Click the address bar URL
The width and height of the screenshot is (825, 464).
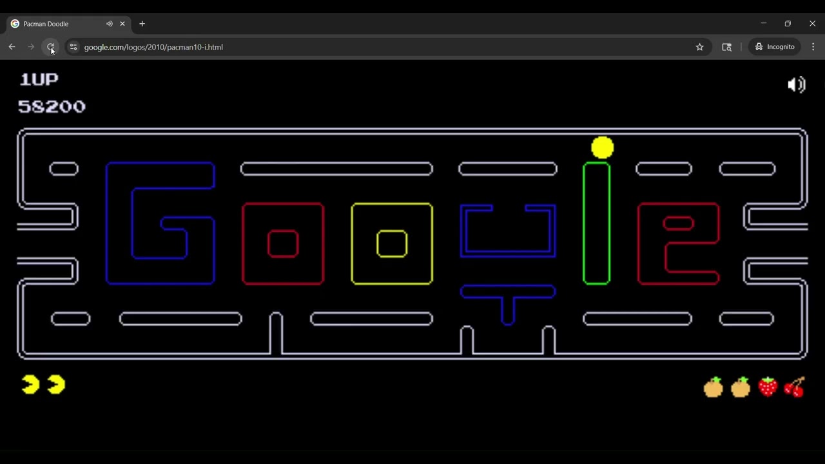tap(153, 47)
